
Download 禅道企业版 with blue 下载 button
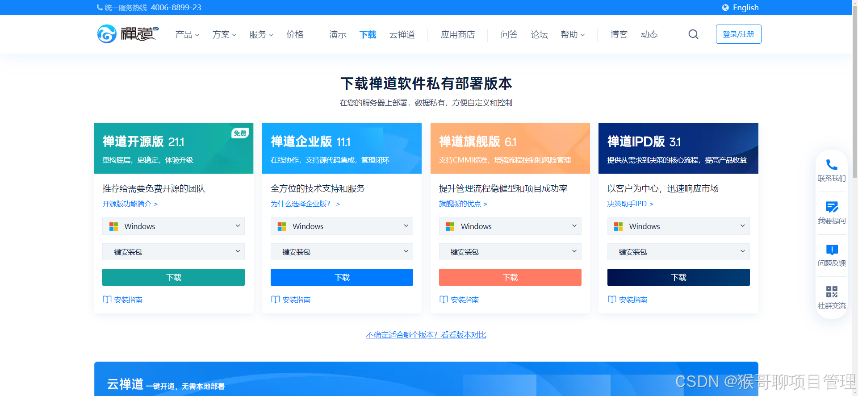click(342, 277)
